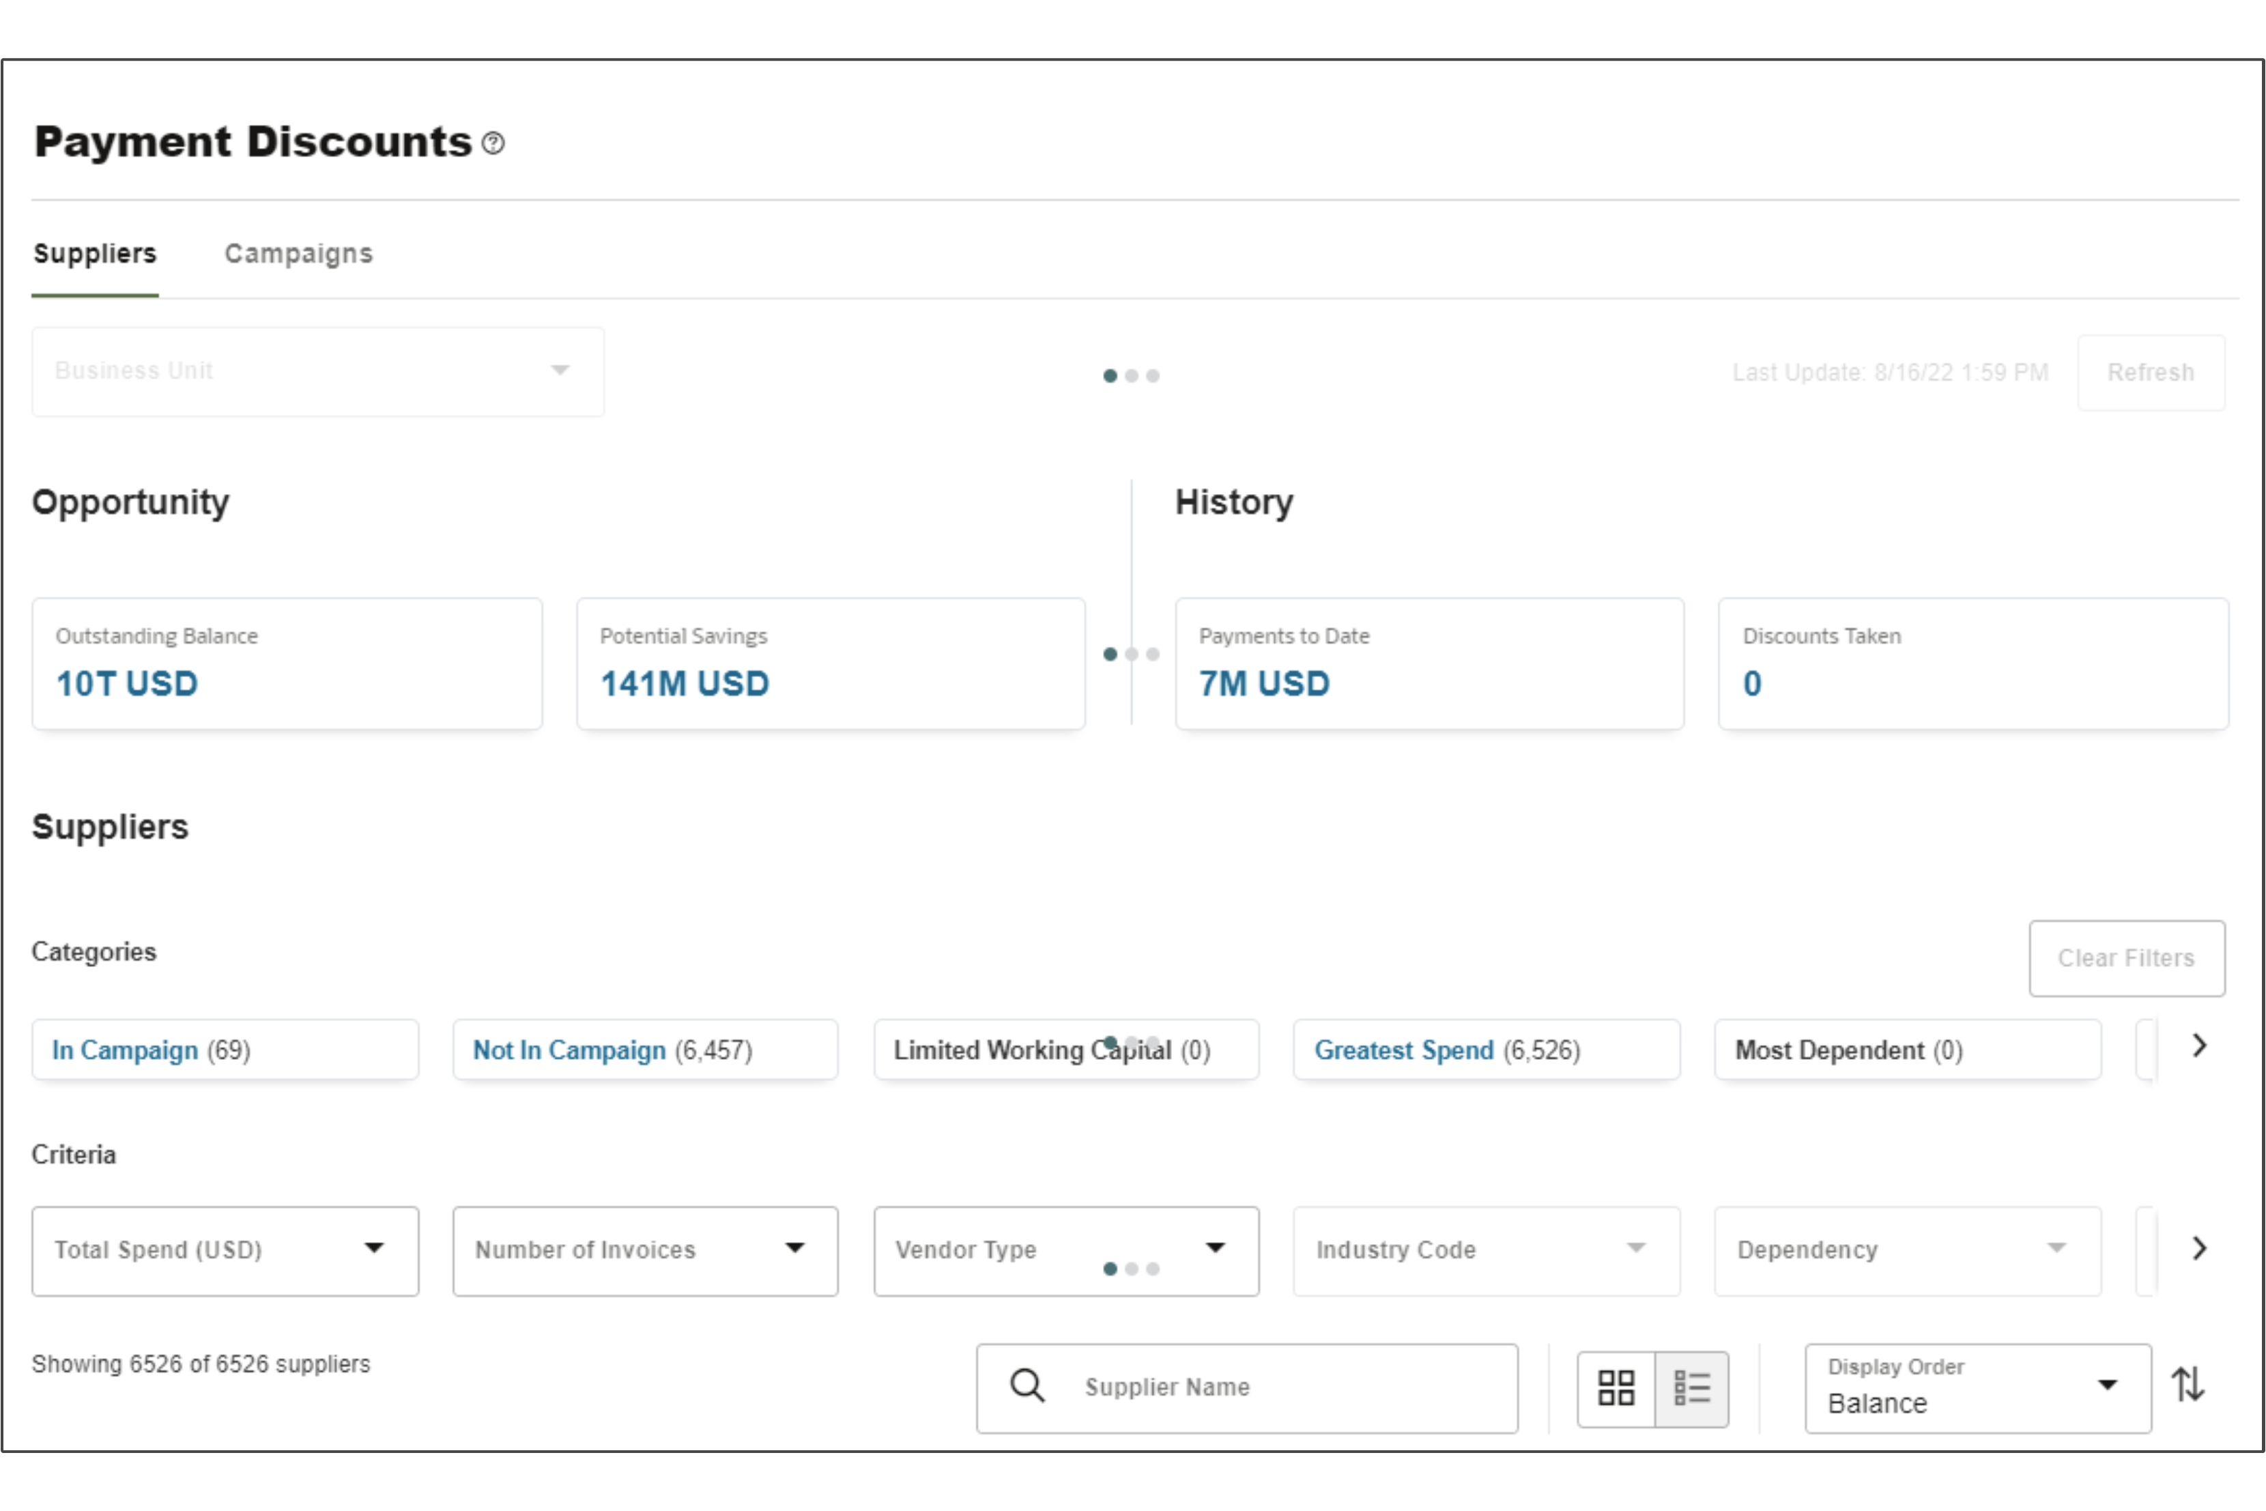Switch to grid card view
This screenshot has height=1511, width=2266.
tap(1616, 1387)
